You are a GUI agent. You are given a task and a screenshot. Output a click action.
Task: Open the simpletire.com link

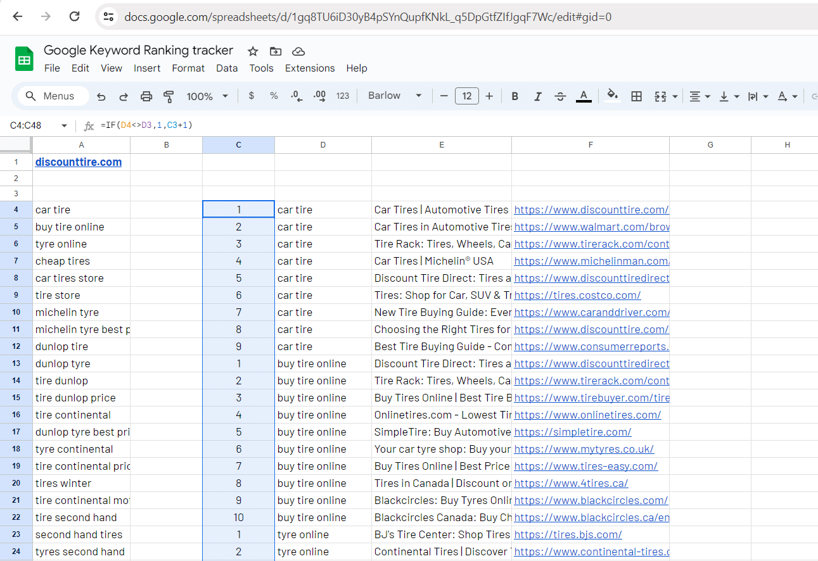click(x=573, y=432)
